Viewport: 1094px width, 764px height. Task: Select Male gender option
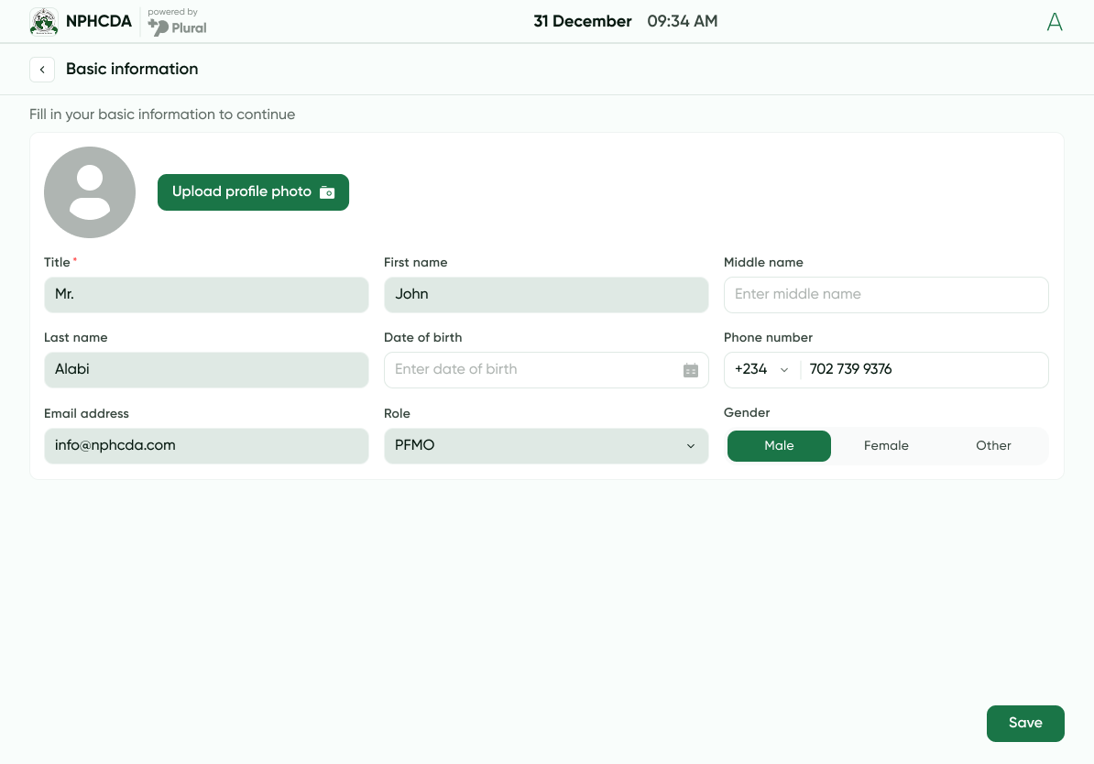pyautogui.click(x=779, y=446)
